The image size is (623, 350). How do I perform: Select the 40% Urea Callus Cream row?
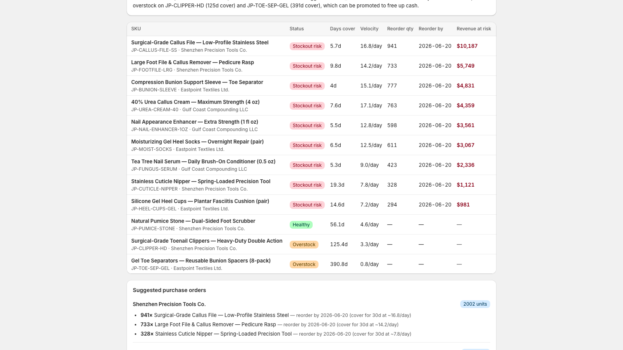(311, 105)
